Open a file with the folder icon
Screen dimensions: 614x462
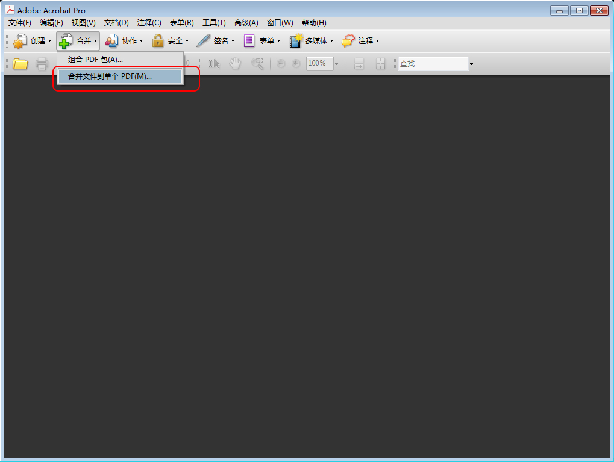point(20,63)
